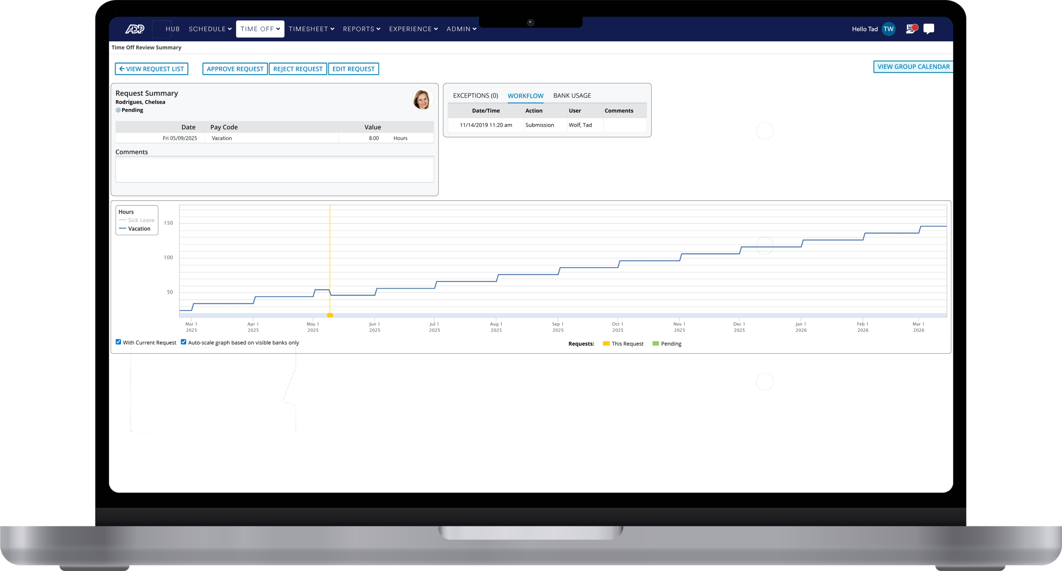Viewport: 1062px width, 571px height.
Task: Click the ADP logo icon
Action: coord(134,29)
